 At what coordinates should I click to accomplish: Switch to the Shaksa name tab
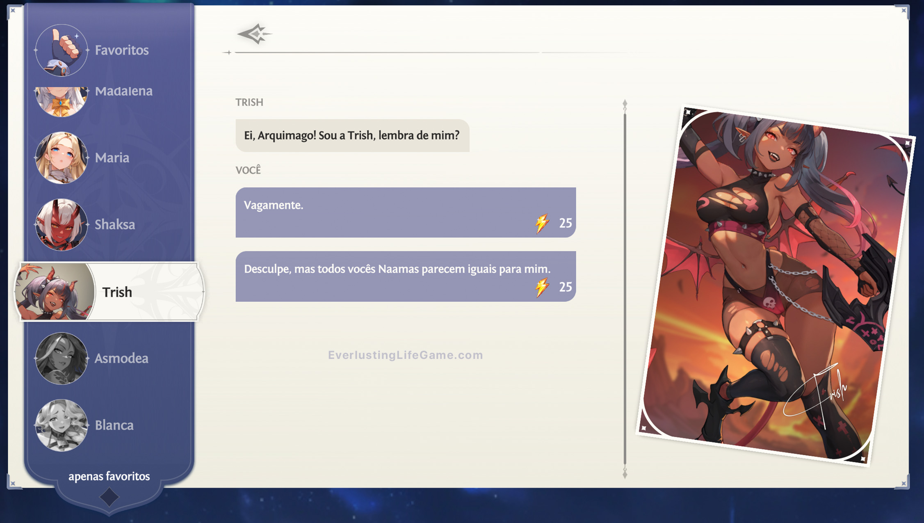(x=115, y=224)
